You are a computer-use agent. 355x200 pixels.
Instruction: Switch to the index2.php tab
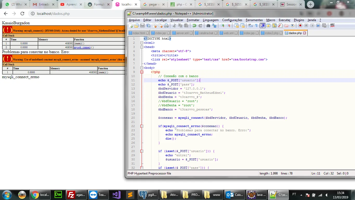point(271,33)
